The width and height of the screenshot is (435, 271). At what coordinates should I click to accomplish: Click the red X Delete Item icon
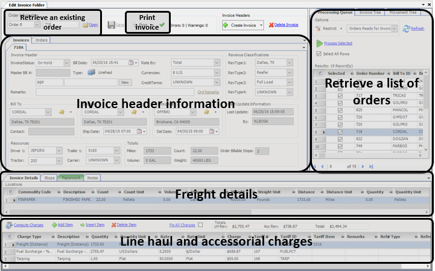click(114, 225)
